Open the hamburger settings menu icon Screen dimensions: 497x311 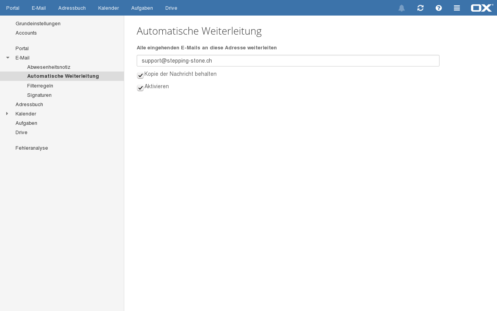(x=457, y=8)
